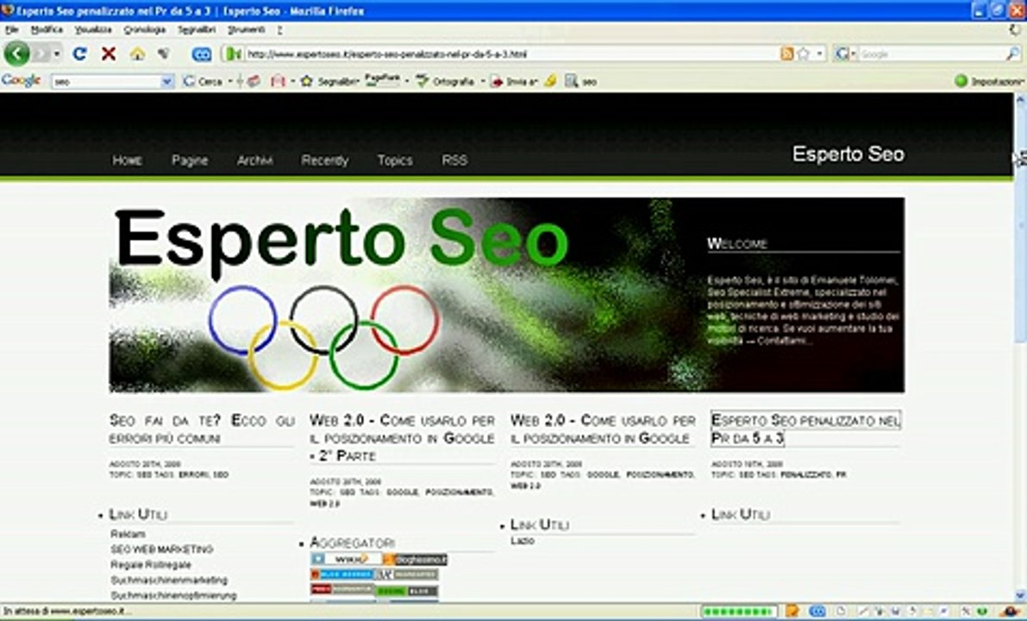Click the Suchmaschinenoptimierung link
Screen dimensions: 1027x621
(173, 595)
